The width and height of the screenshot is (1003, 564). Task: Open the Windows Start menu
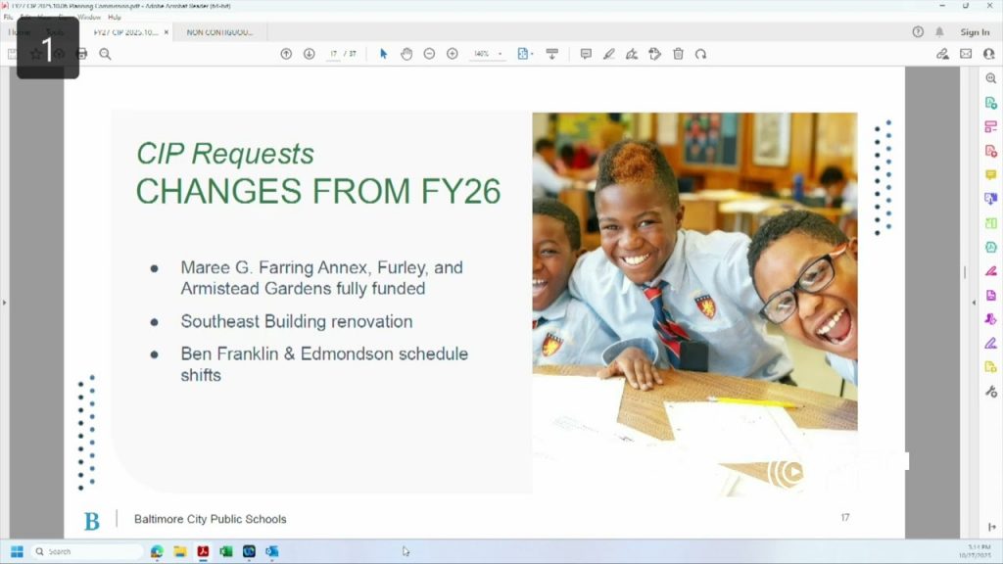tap(18, 551)
